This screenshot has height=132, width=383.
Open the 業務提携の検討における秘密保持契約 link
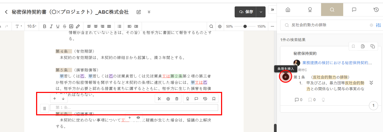(337, 63)
